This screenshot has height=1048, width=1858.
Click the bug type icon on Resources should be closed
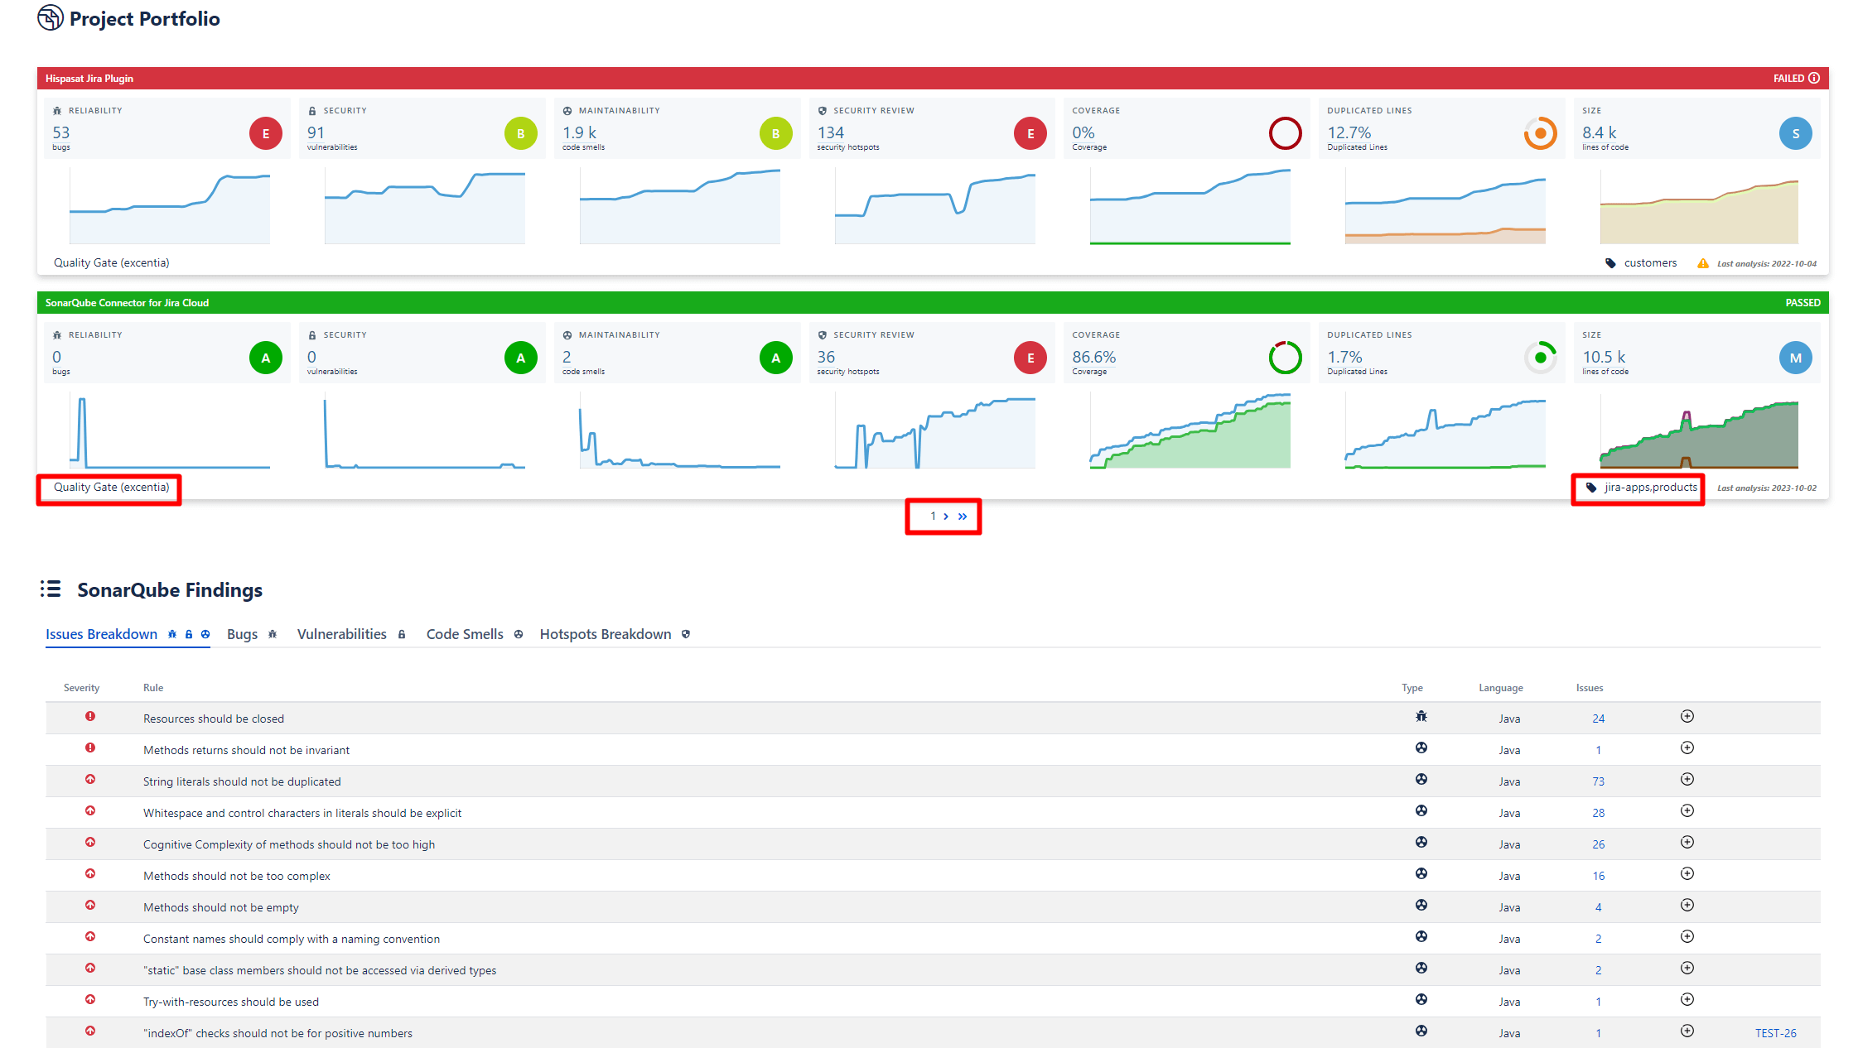(1421, 717)
